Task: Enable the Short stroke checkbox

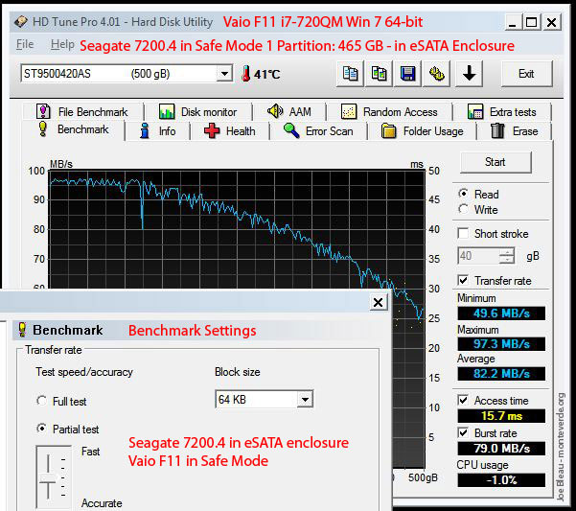Action: click(x=463, y=233)
